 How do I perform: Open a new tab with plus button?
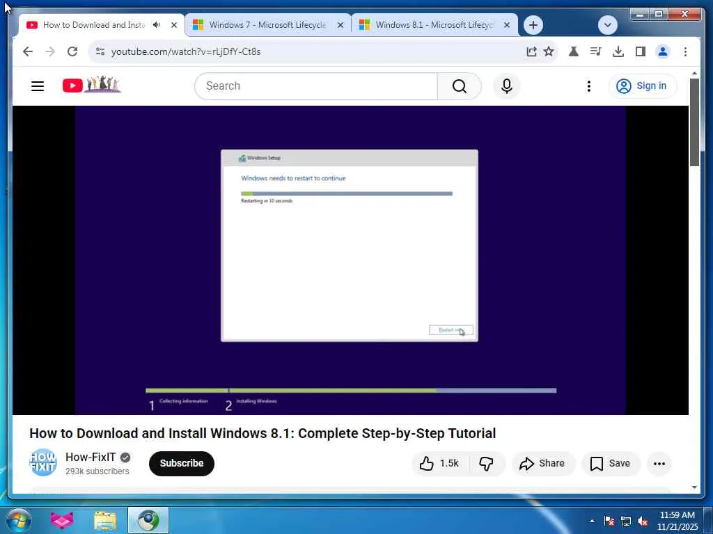tap(533, 25)
